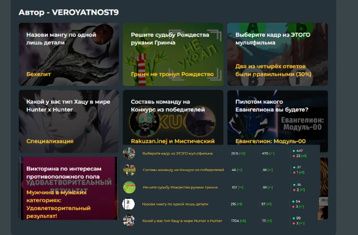Click result text 'Евангелион: Модуль-00' in yellow

[x=271, y=141]
